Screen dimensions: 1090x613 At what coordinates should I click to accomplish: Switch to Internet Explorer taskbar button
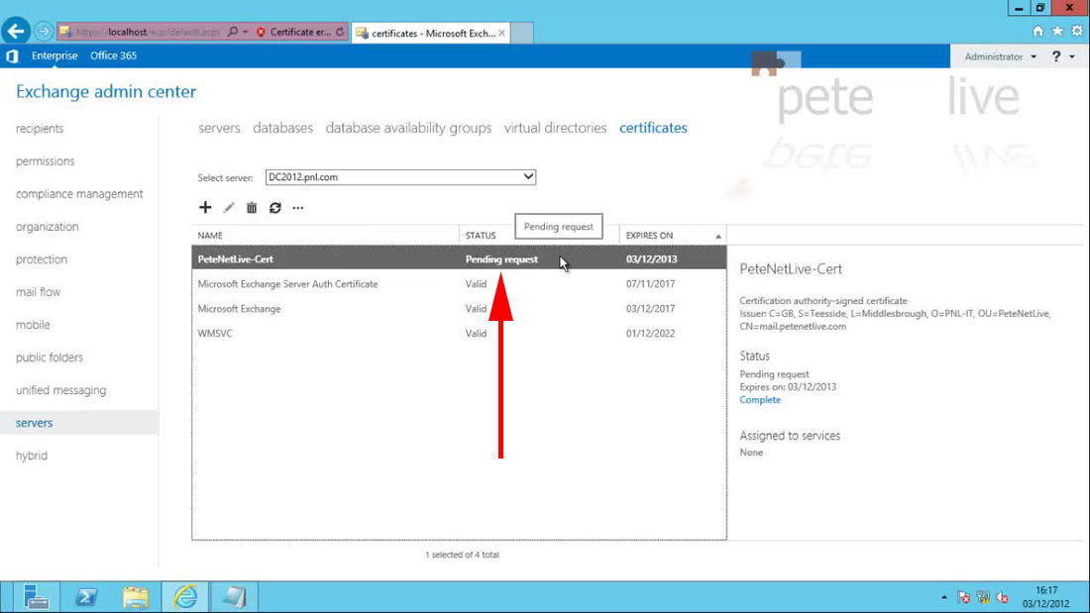pyautogui.click(x=185, y=597)
